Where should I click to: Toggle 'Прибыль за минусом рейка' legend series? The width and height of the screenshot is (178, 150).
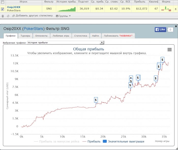pos(57,142)
